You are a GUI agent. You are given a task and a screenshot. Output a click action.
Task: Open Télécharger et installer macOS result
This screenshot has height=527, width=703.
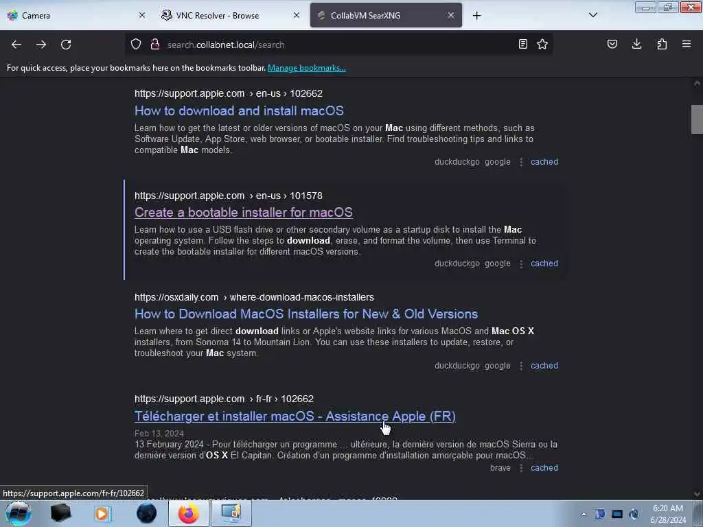pyautogui.click(x=295, y=417)
